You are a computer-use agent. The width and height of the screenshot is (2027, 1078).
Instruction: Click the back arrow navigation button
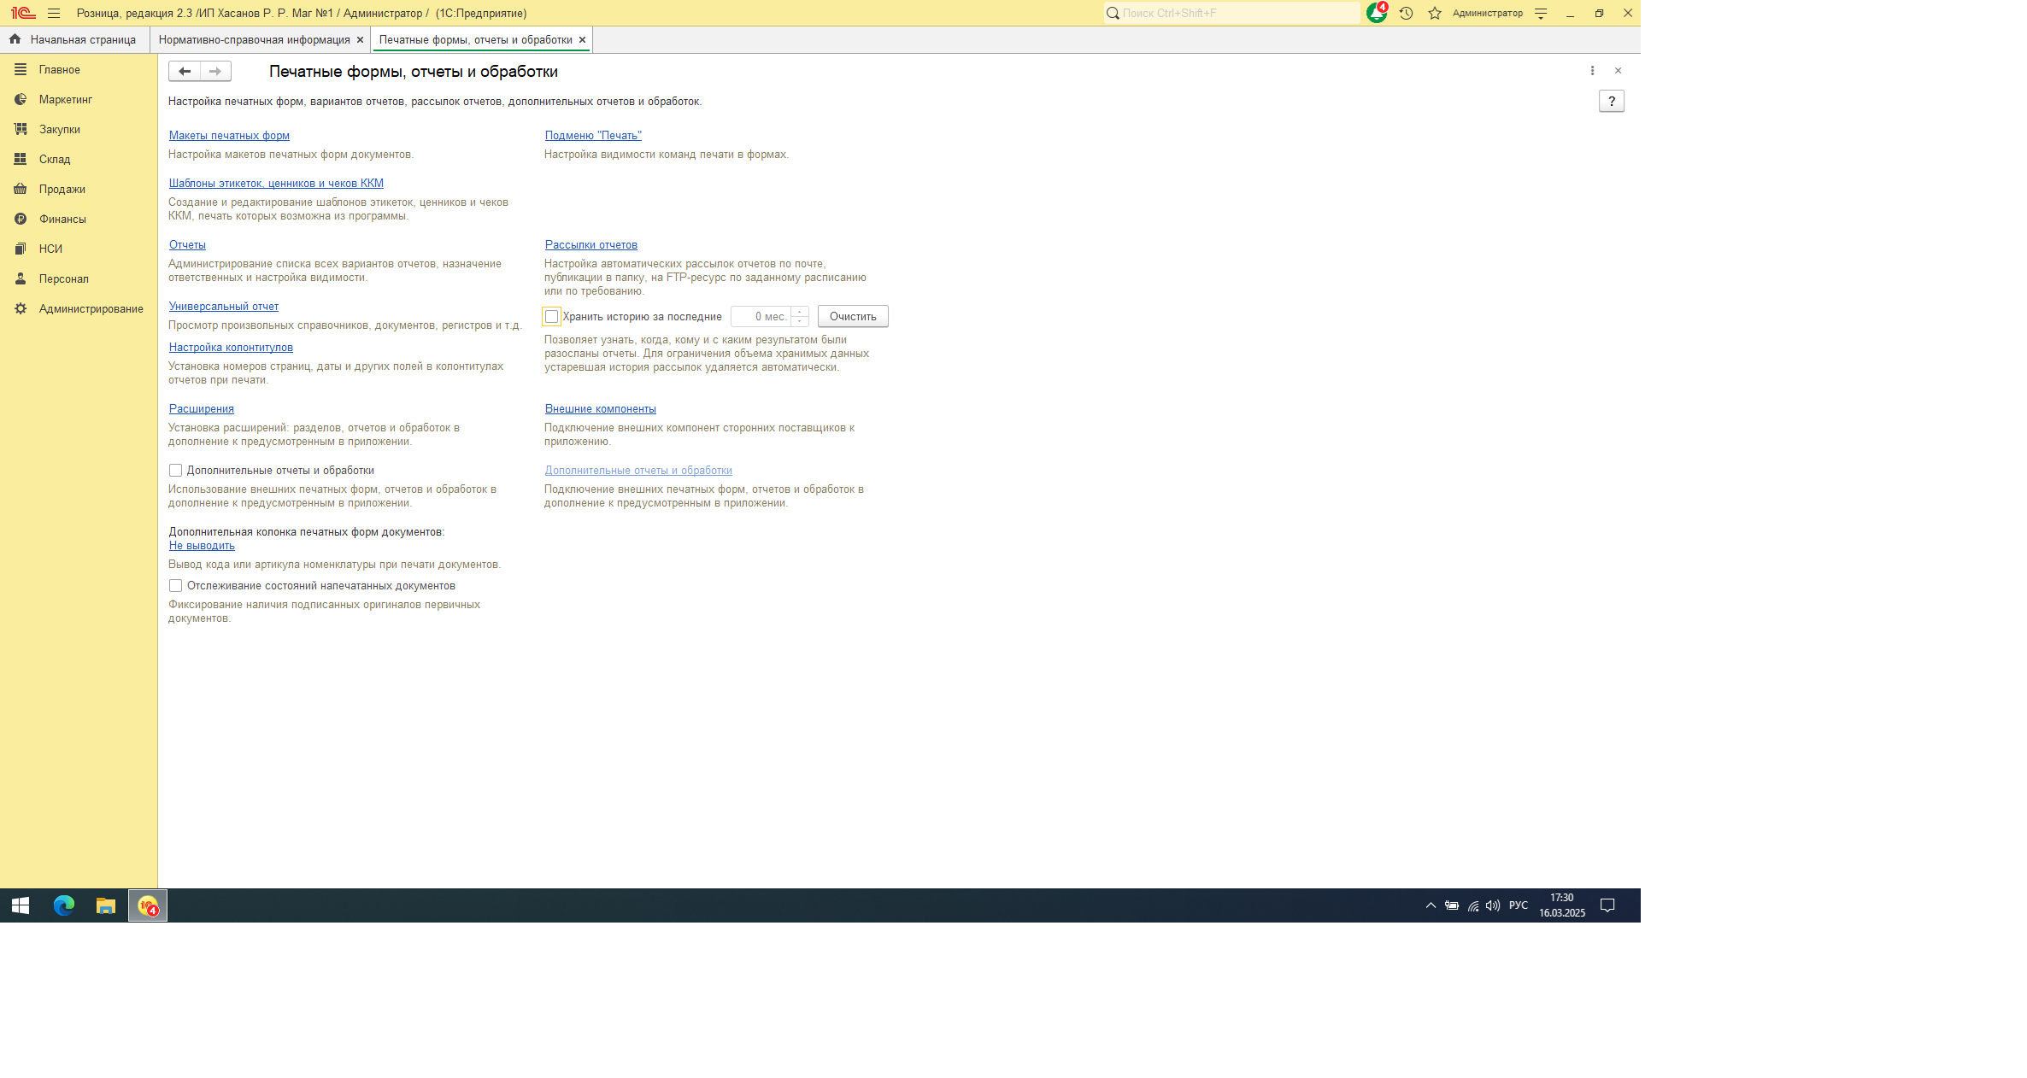[185, 71]
